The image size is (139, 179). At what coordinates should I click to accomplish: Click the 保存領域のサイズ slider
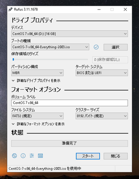50,59
